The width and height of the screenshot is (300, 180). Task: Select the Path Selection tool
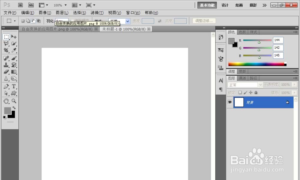click(6, 93)
